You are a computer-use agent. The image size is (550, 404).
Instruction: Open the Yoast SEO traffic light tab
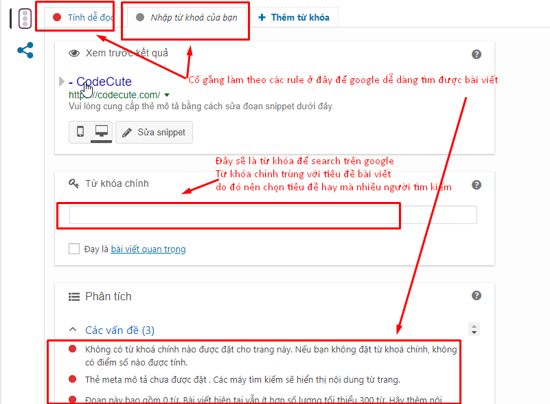(25, 19)
